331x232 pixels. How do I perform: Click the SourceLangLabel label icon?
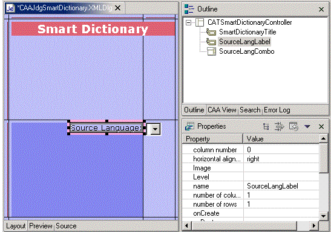pyautogui.click(x=211, y=42)
